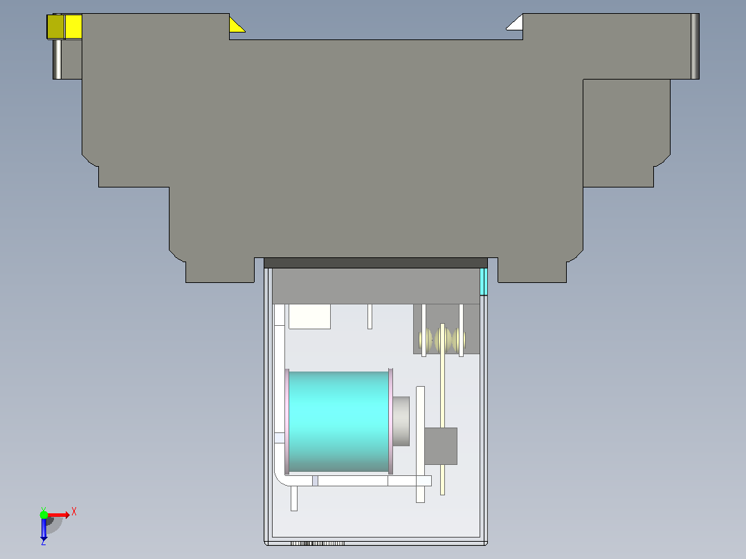746x559 pixels.
Task: Click the green Y axis dot of the triad
Action: click(44, 515)
